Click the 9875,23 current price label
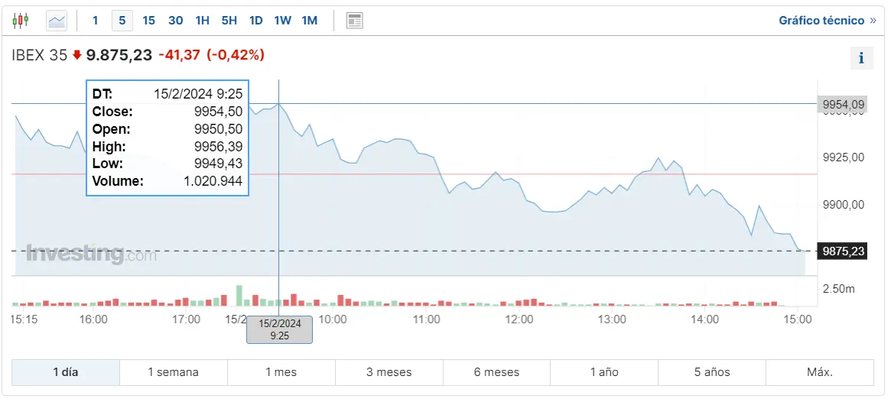 (842, 251)
